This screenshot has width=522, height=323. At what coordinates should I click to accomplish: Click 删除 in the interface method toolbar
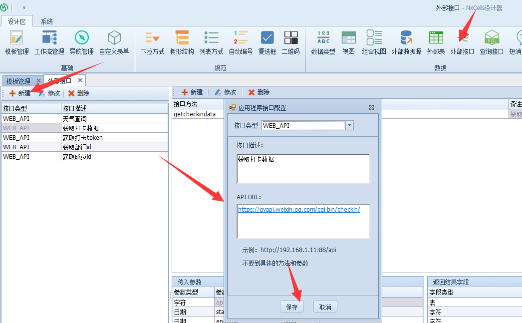[x=259, y=92]
